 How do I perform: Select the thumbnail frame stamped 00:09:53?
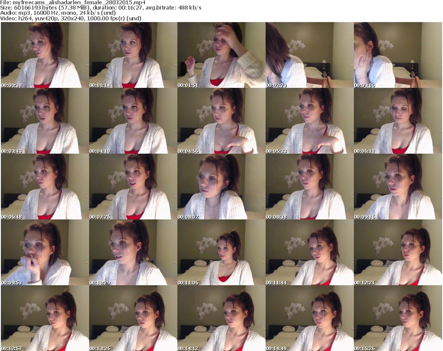pos(45,252)
